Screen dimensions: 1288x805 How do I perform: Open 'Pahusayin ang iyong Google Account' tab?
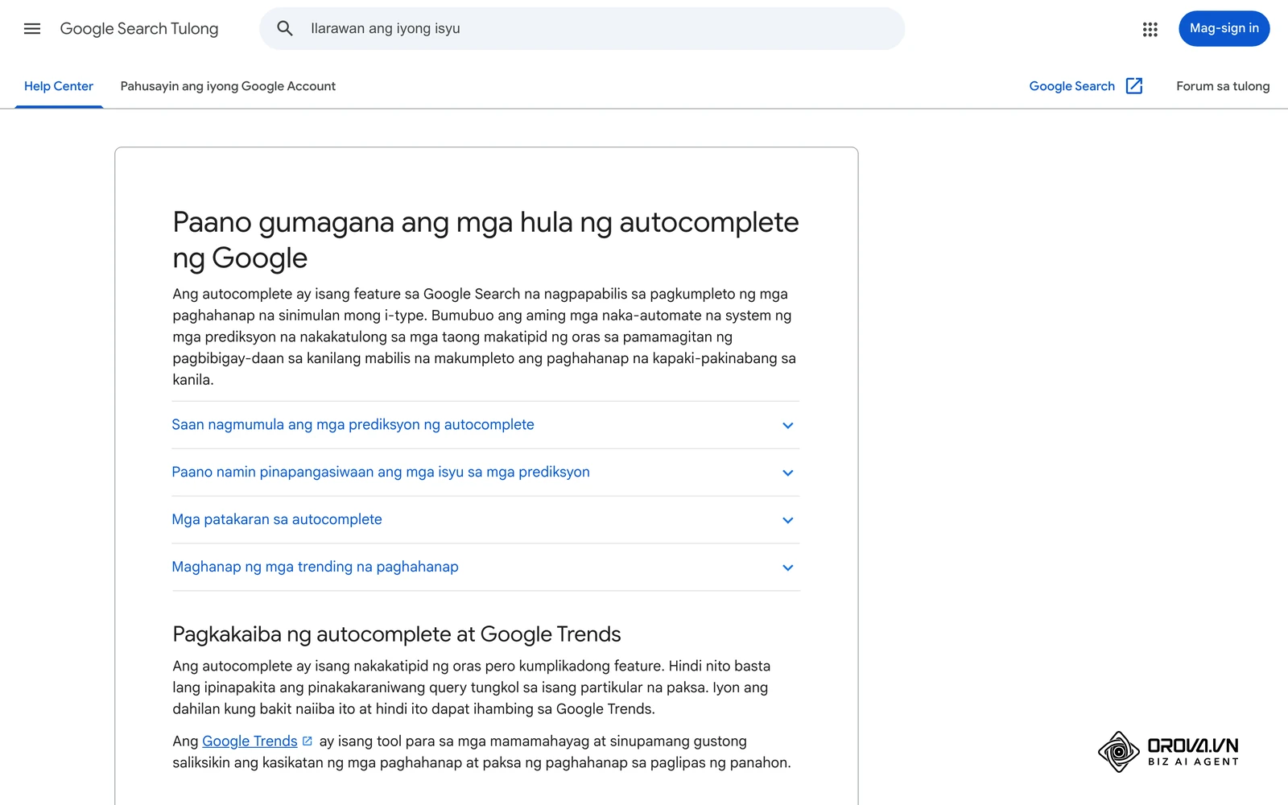pos(228,86)
